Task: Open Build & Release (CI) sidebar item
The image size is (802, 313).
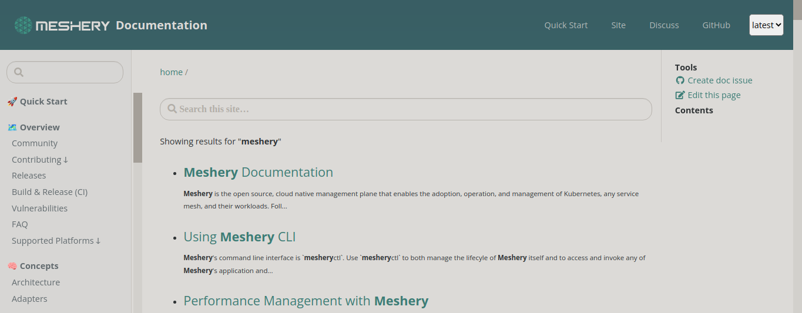Action: click(x=49, y=192)
